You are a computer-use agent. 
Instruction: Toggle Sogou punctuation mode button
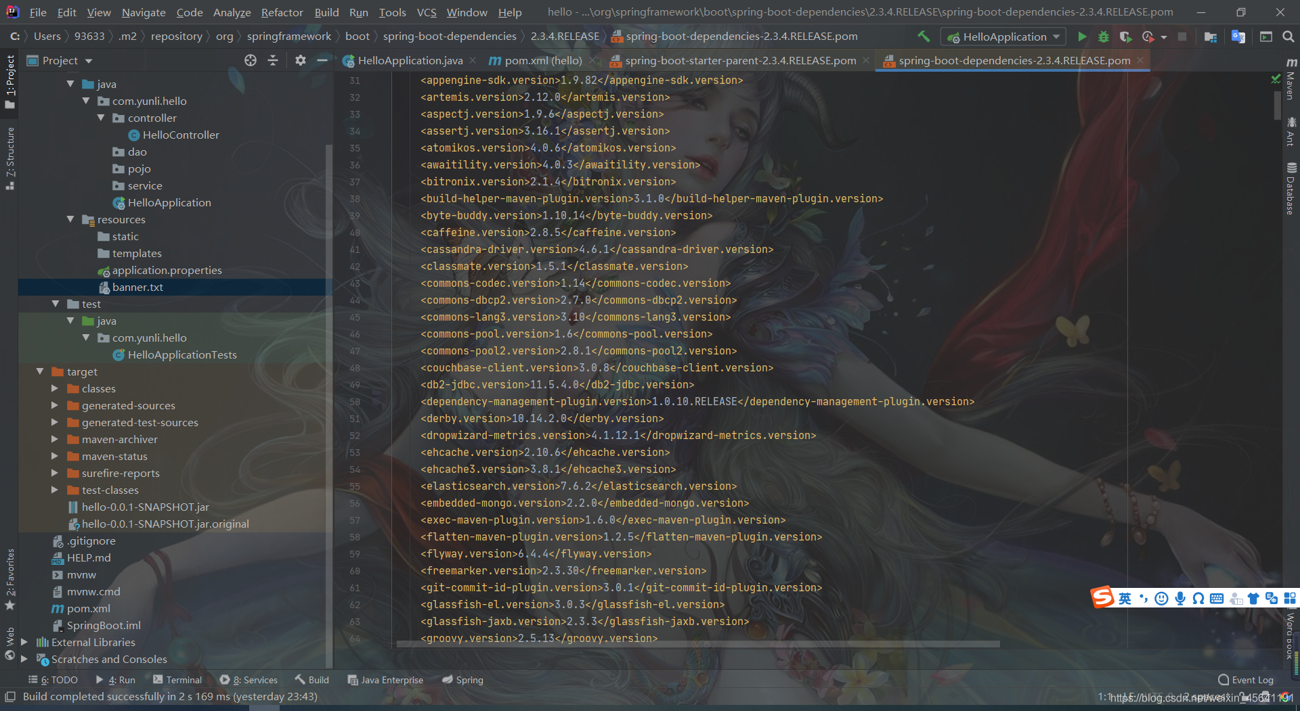1144,599
